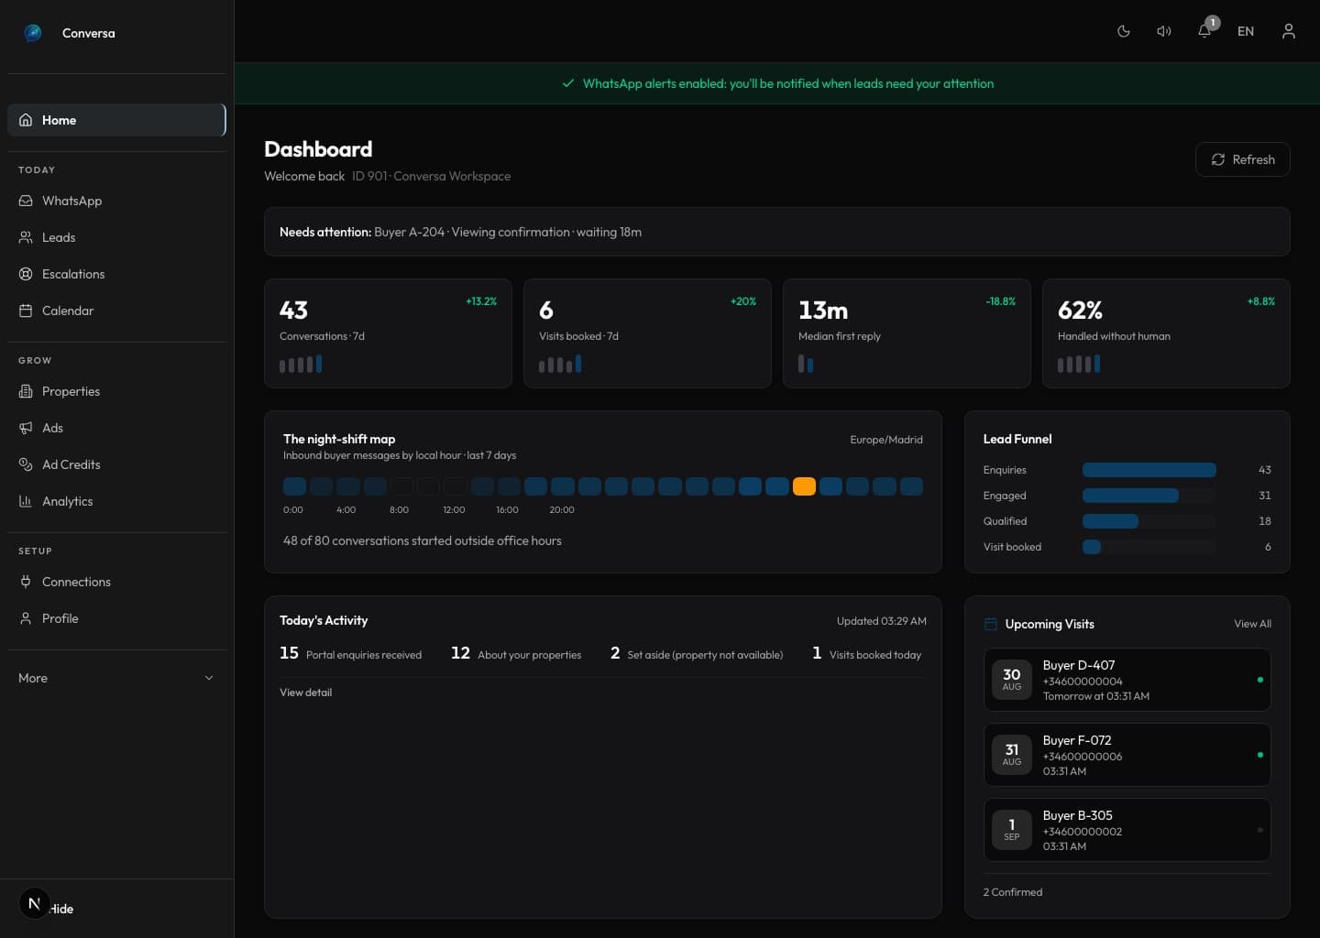Open Escalations in sidebar
Image resolution: width=1320 pixels, height=938 pixels.
(116, 274)
